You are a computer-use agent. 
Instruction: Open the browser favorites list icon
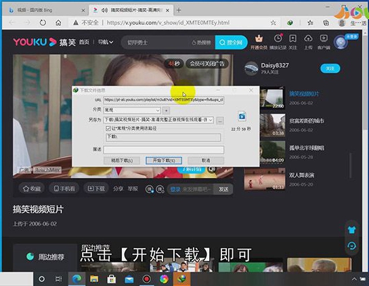pyautogui.click(x=310, y=22)
